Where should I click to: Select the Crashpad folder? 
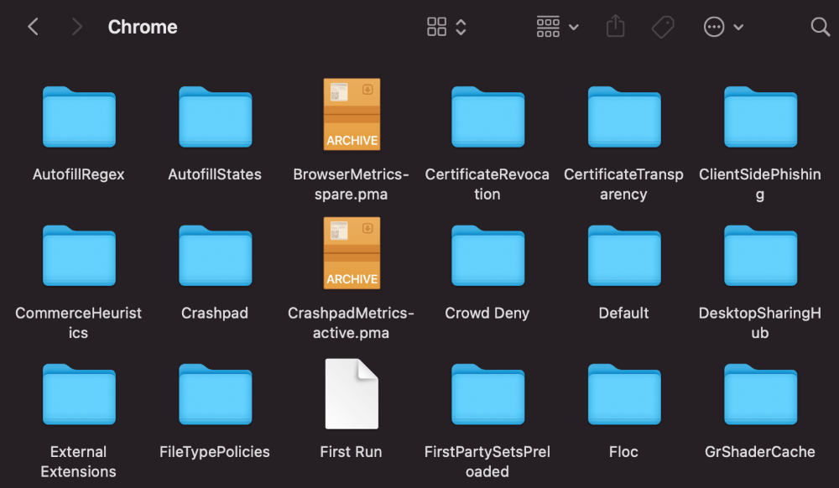pyautogui.click(x=215, y=256)
